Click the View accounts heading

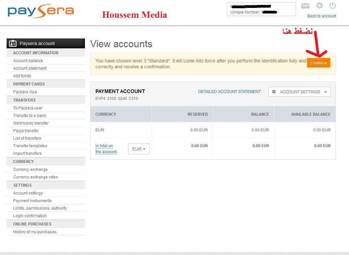(x=121, y=44)
